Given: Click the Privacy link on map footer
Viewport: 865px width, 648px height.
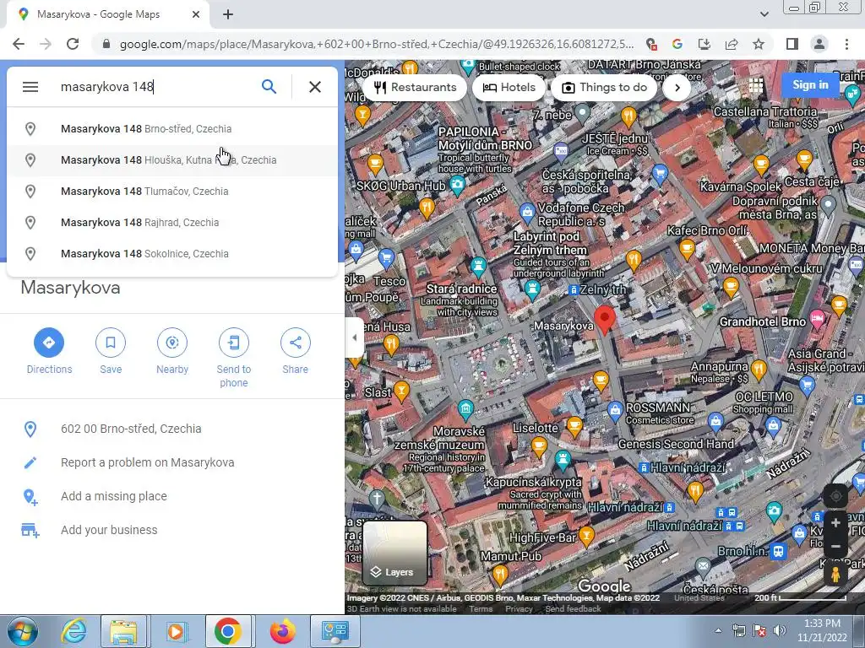Looking at the screenshot, I should pos(519,609).
